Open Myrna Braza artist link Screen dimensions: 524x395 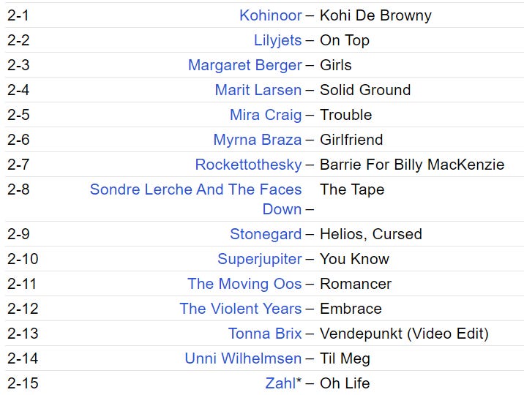257,140
